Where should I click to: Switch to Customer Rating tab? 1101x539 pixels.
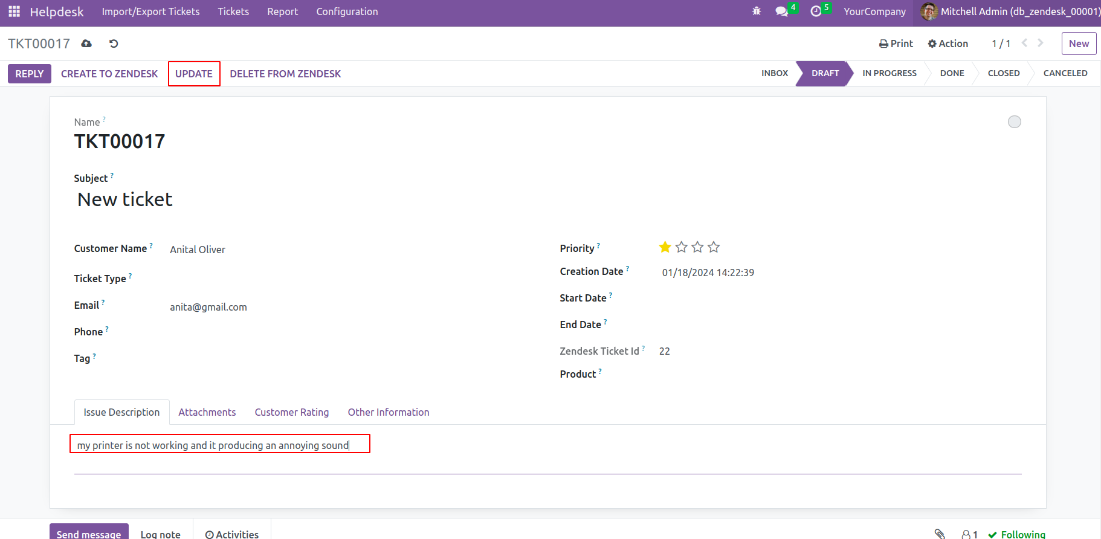pyautogui.click(x=292, y=412)
